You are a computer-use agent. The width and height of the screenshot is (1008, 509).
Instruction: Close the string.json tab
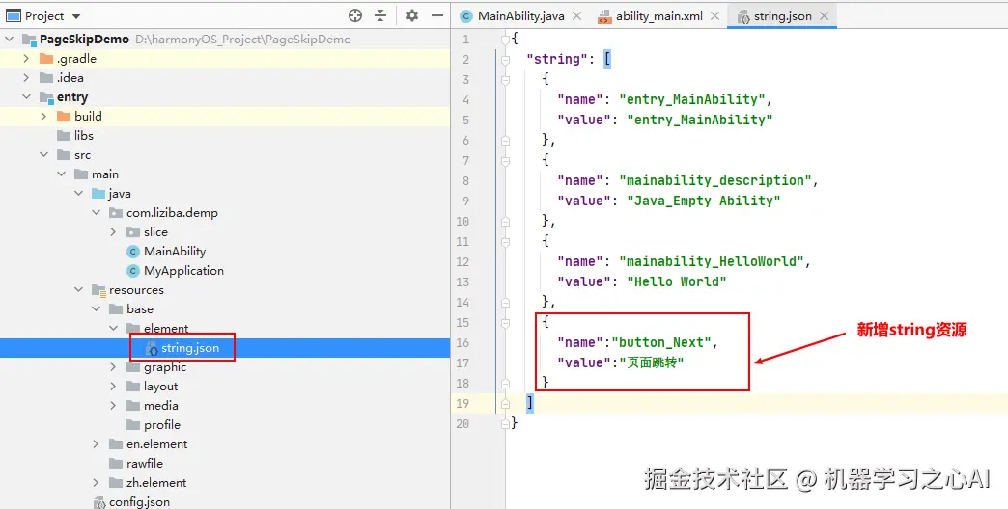click(x=825, y=16)
